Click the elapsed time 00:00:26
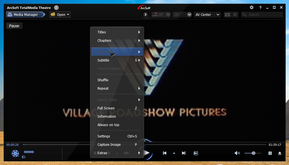Screen dimensions: 289x165 (13, 145)
